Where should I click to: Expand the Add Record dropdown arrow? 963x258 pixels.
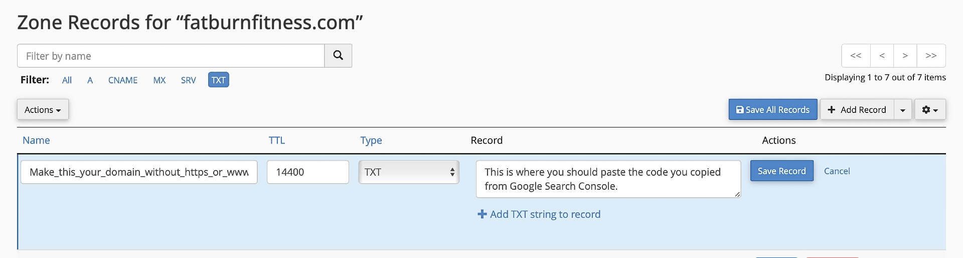pos(902,109)
